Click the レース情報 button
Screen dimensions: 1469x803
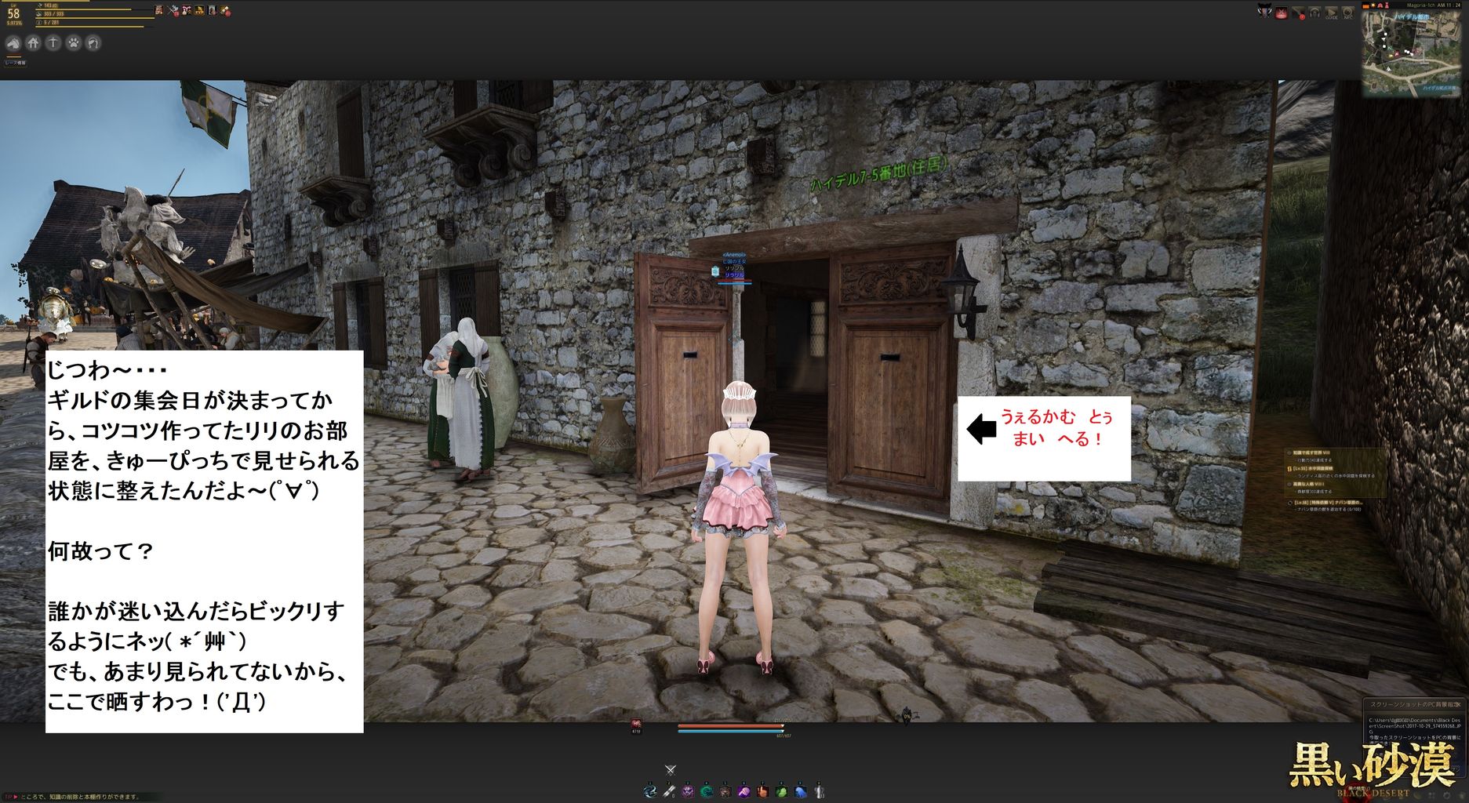tap(15, 63)
